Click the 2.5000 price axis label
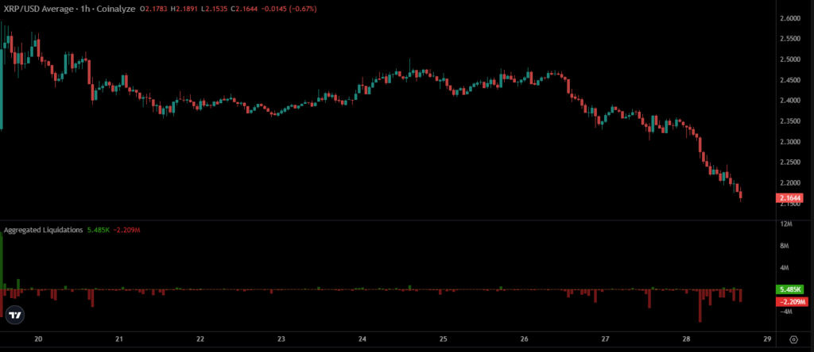 point(790,59)
